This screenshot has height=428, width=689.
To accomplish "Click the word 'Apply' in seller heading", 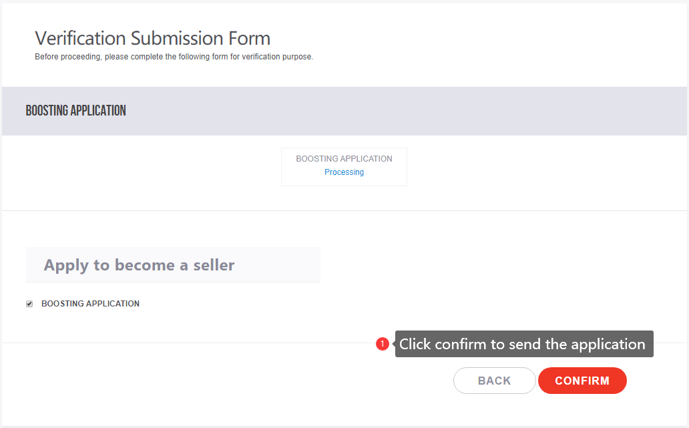I will coord(66,265).
